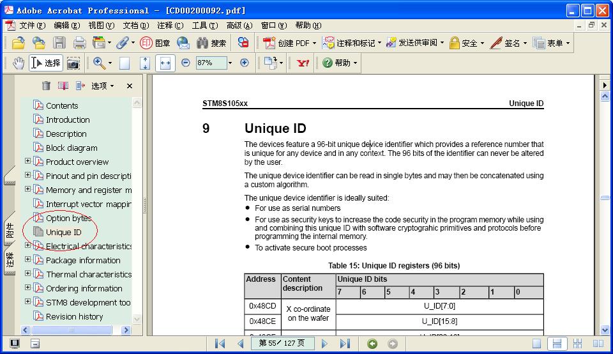Go to the next page

tap(324, 343)
